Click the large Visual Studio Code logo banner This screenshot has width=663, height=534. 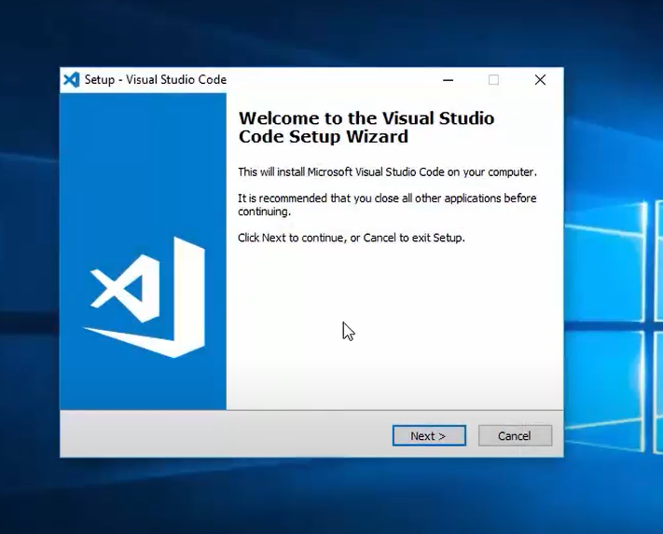pos(143,252)
